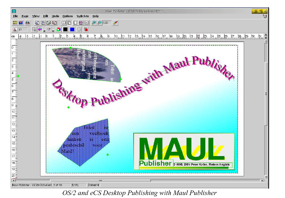Click the stacked-pages icon with red arrow
The image size is (285, 198).
click(x=55, y=23)
